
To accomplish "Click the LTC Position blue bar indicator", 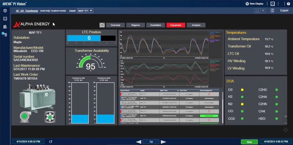I will pos(84,38).
